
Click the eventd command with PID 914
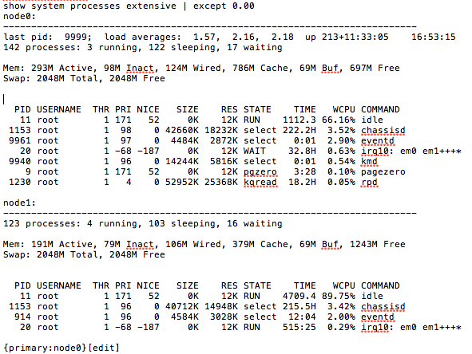[x=378, y=317]
